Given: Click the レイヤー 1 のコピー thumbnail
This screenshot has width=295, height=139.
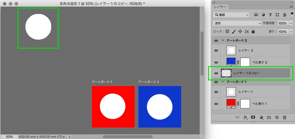Looking at the screenshot, I should click(226, 73).
